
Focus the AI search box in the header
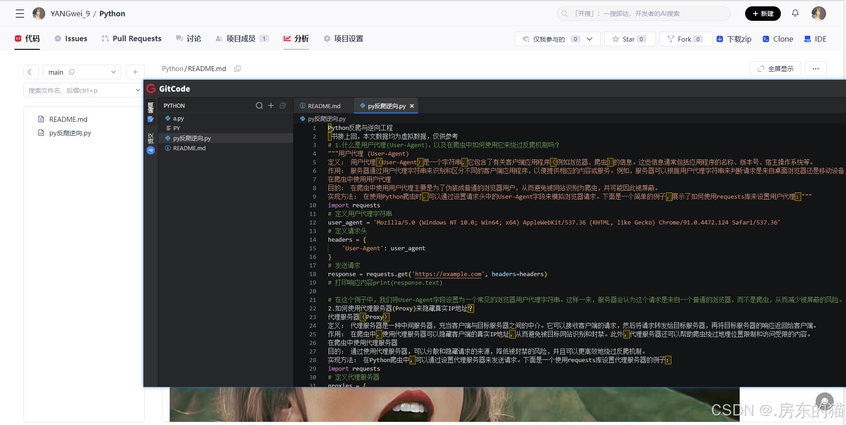(x=643, y=14)
